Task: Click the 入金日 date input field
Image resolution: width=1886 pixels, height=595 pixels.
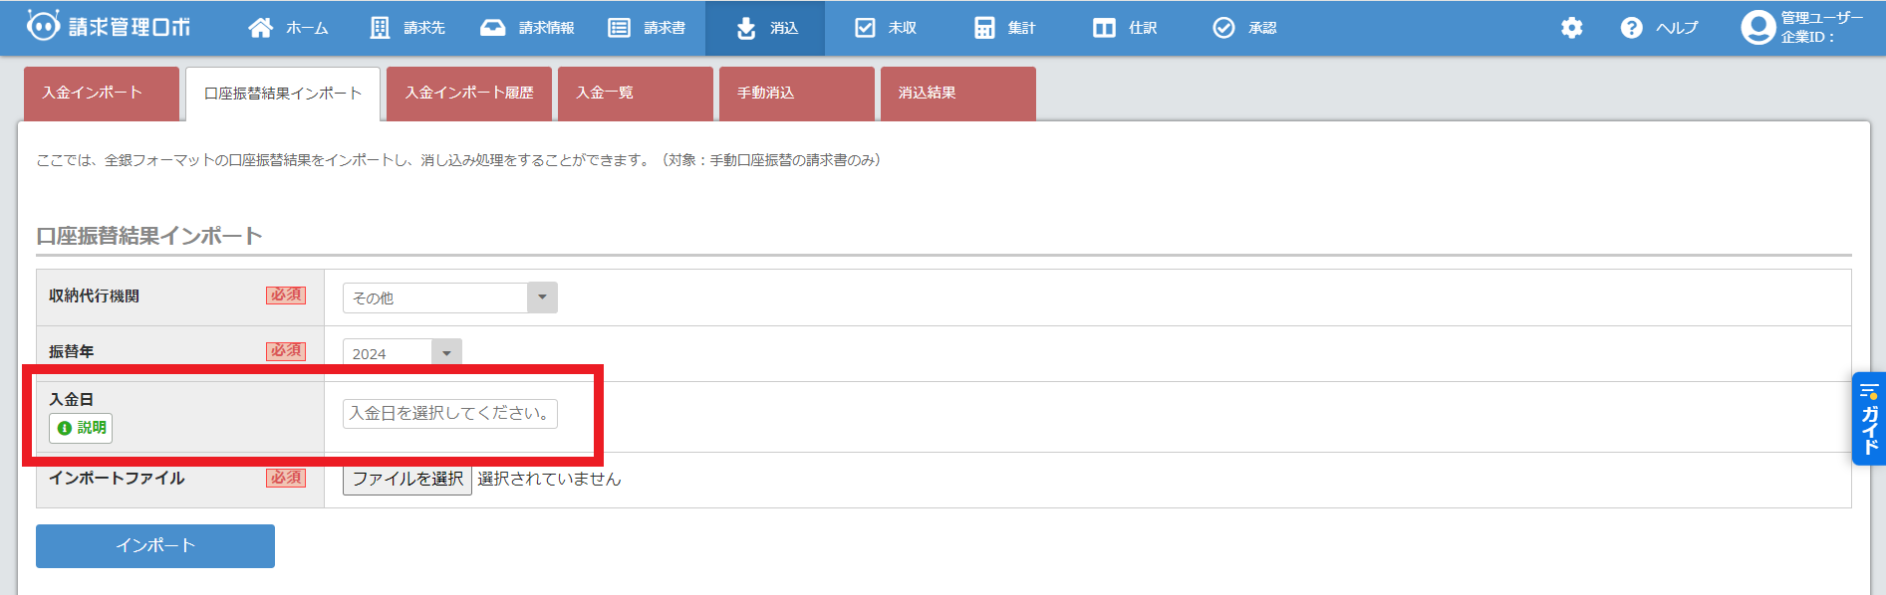Action: pyautogui.click(x=449, y=413)
